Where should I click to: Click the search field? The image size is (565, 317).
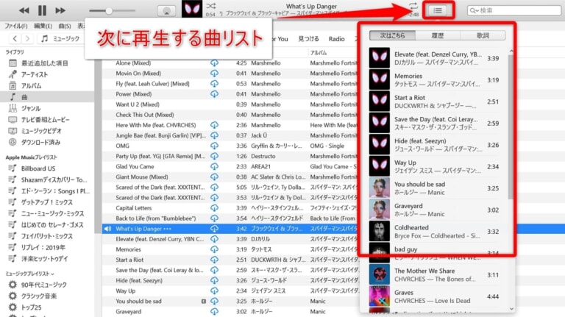(x=514, y=10)
